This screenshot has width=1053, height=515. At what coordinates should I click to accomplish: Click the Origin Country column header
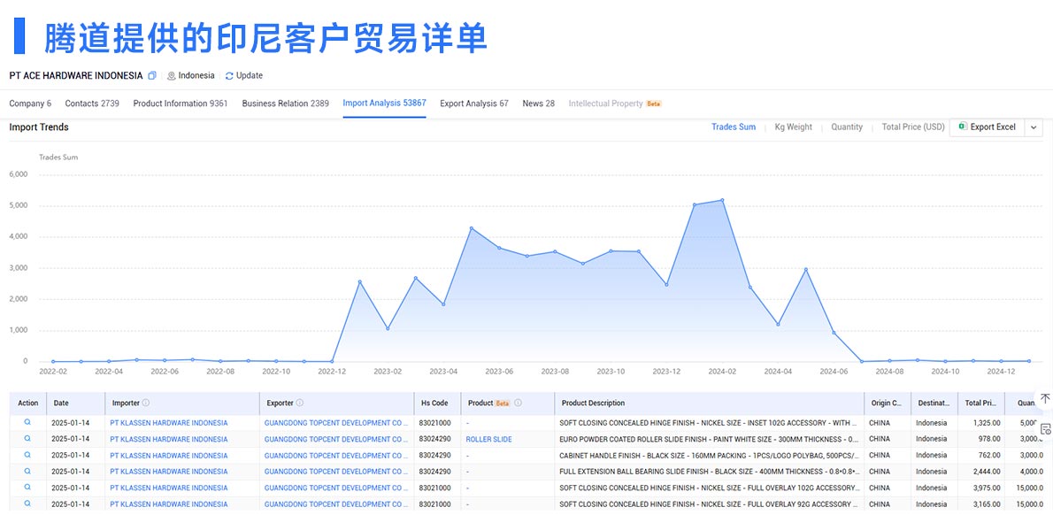click(x=886, y=403)
